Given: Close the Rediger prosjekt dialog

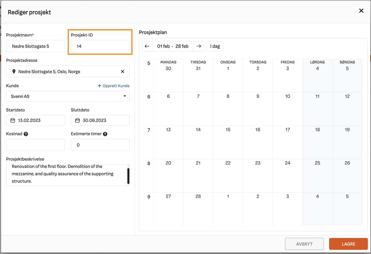Looking at the screenshot, I should (x=361, y=11).
